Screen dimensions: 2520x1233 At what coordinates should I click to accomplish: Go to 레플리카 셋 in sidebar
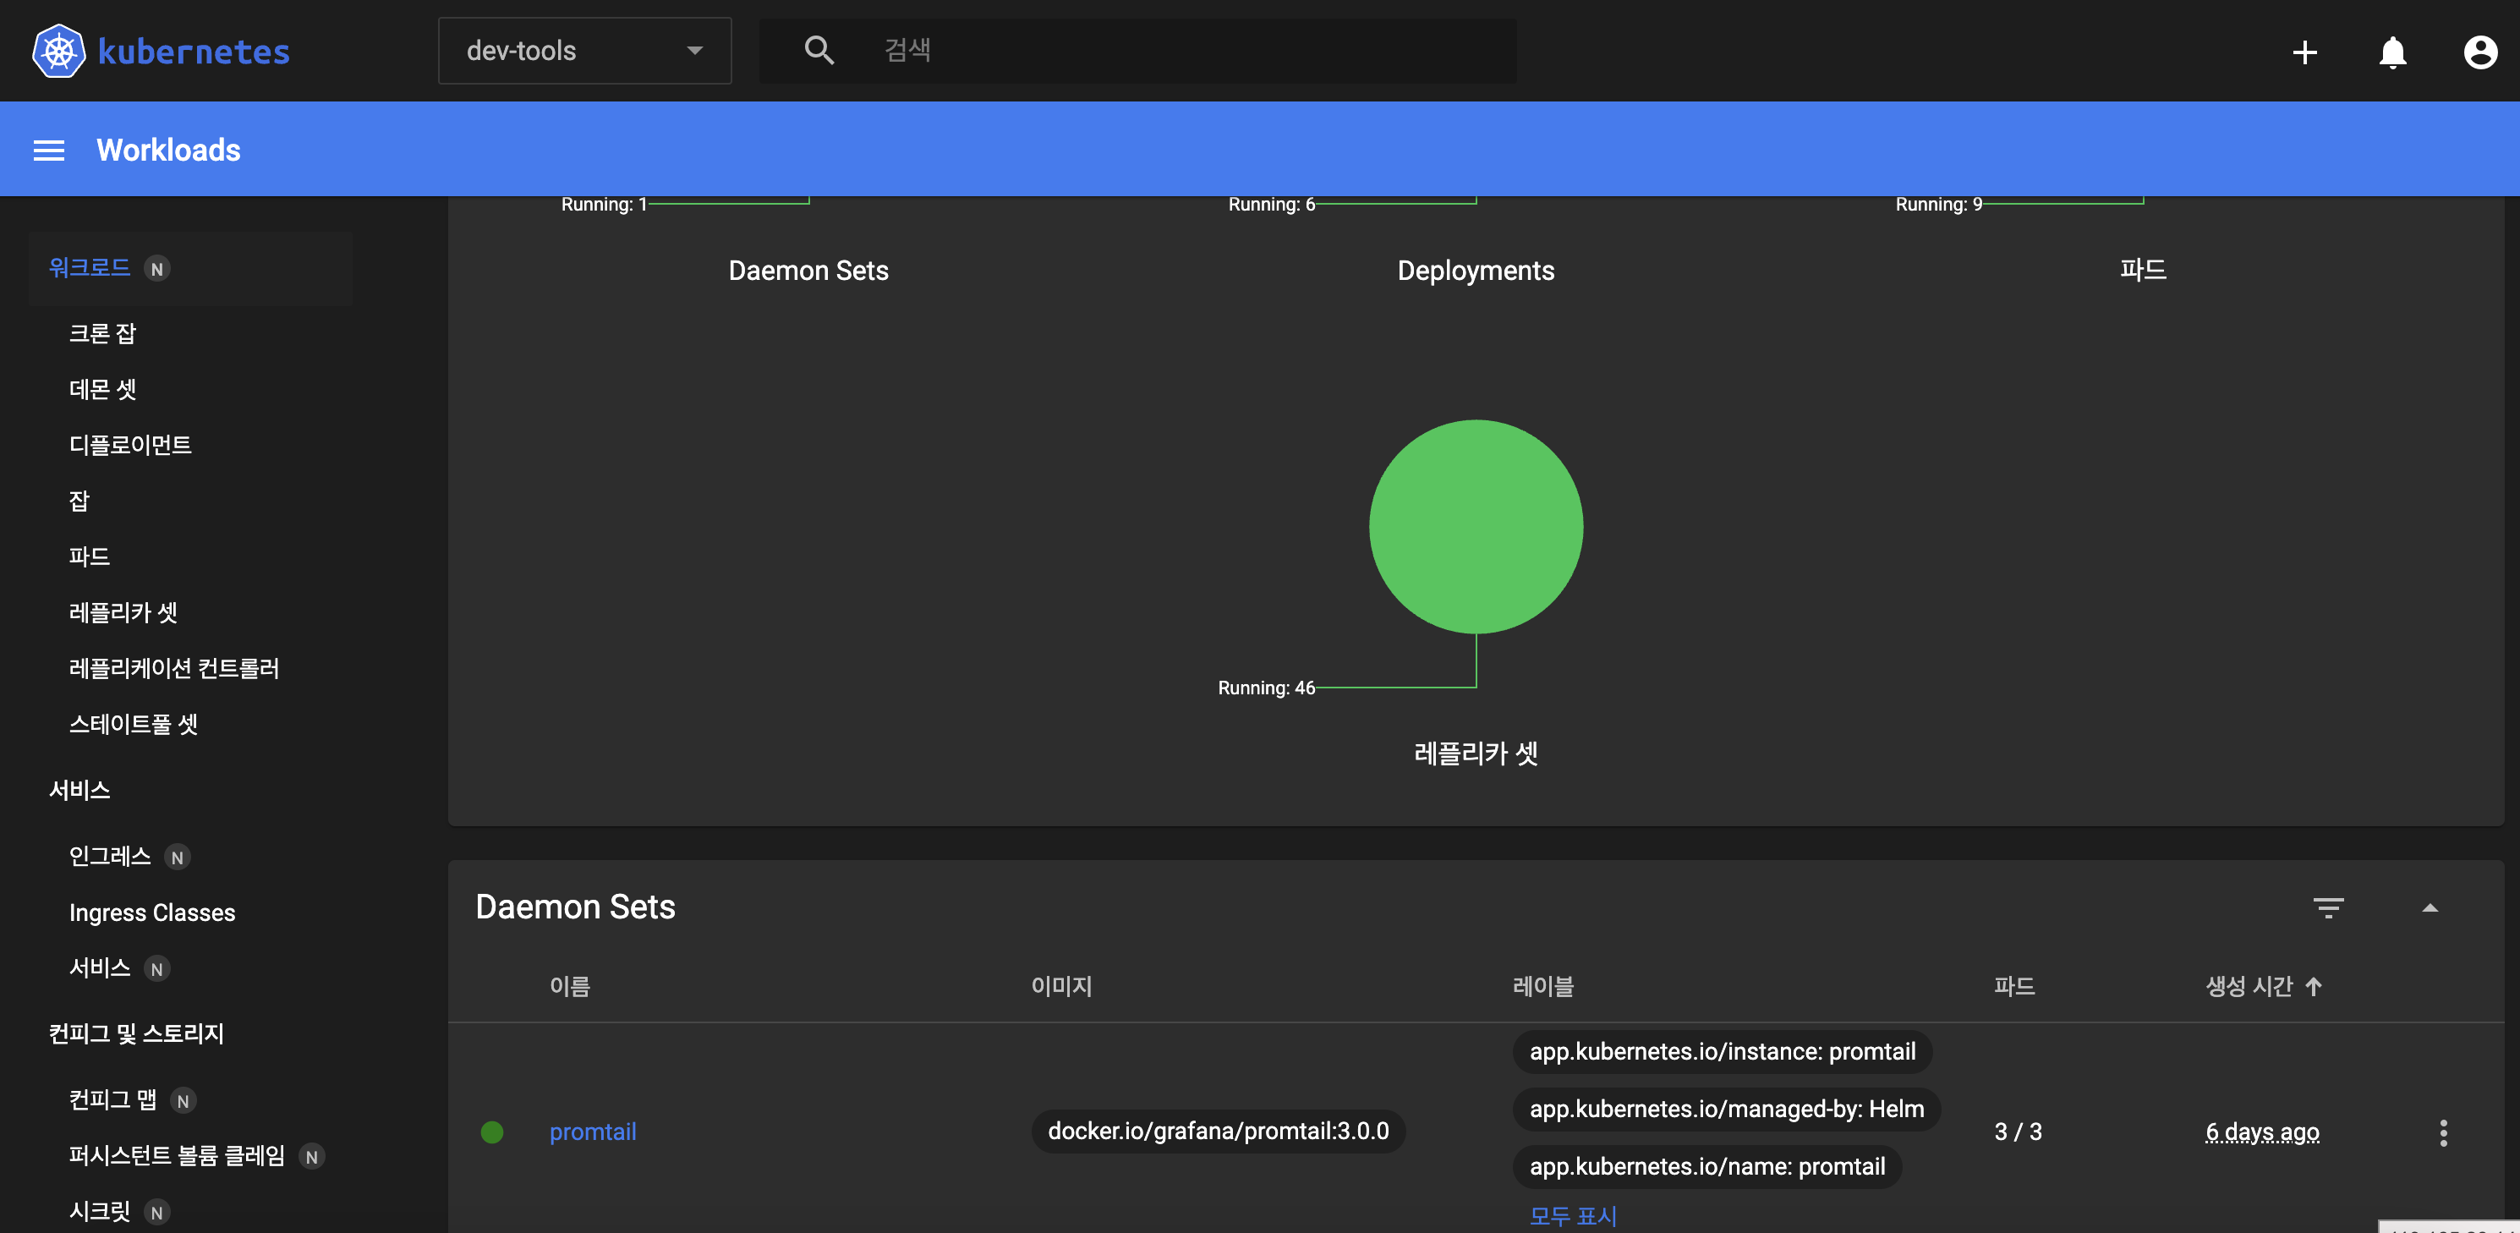click(x=123, y=612)
